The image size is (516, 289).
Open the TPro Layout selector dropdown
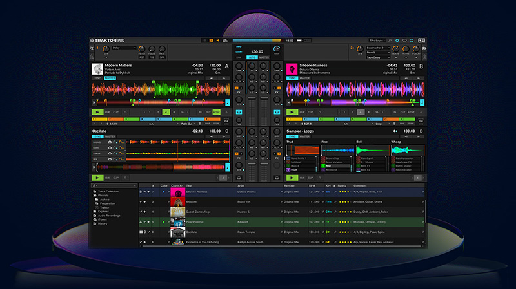(377, 41)
